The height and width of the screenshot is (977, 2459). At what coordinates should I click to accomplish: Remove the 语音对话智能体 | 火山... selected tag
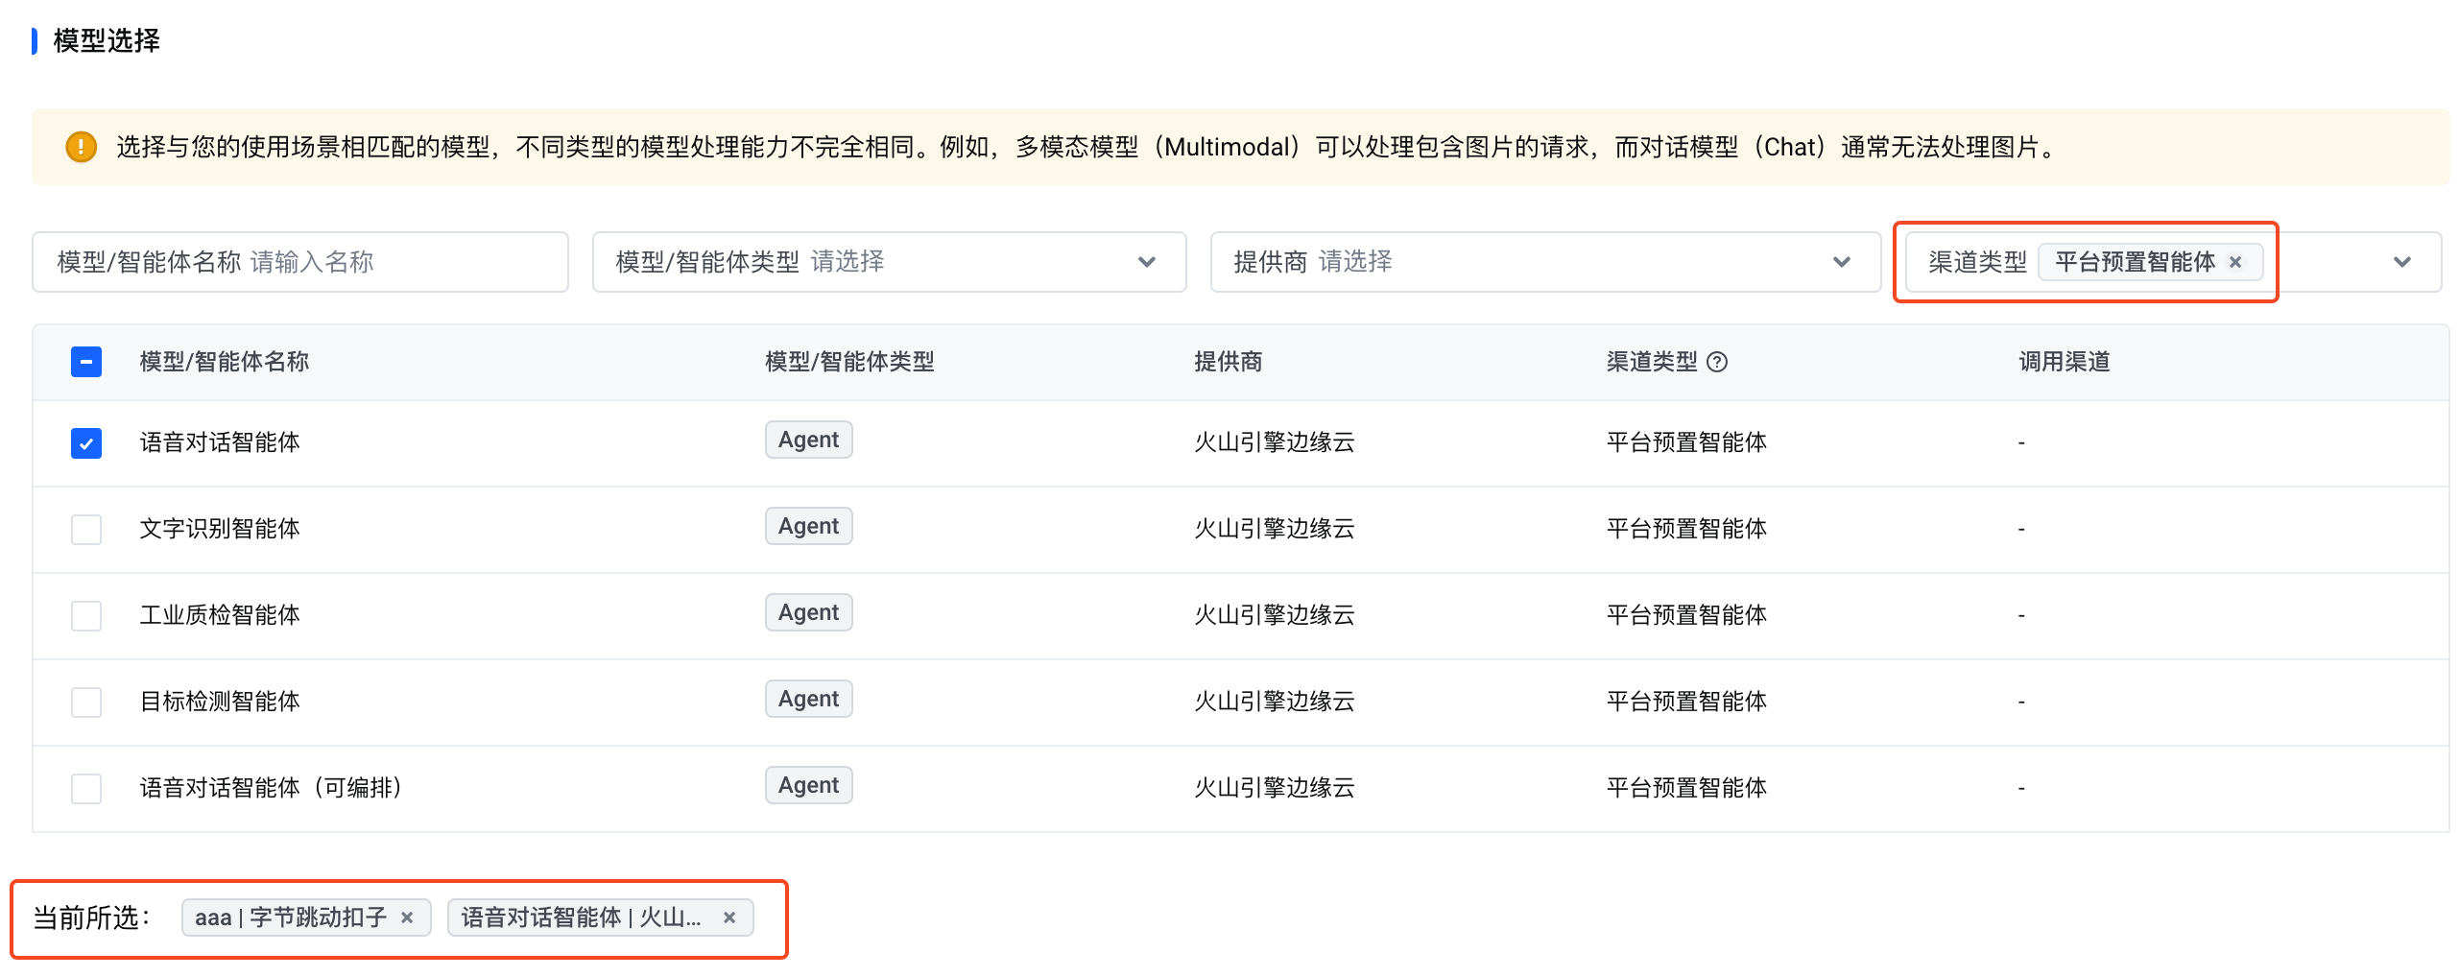(729, 917)
